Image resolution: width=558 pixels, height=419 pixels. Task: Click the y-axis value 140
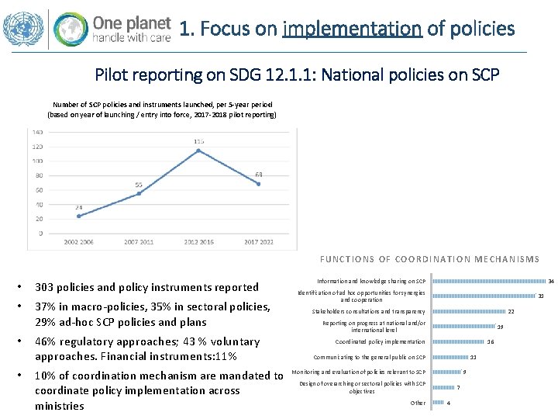point(38,132)
